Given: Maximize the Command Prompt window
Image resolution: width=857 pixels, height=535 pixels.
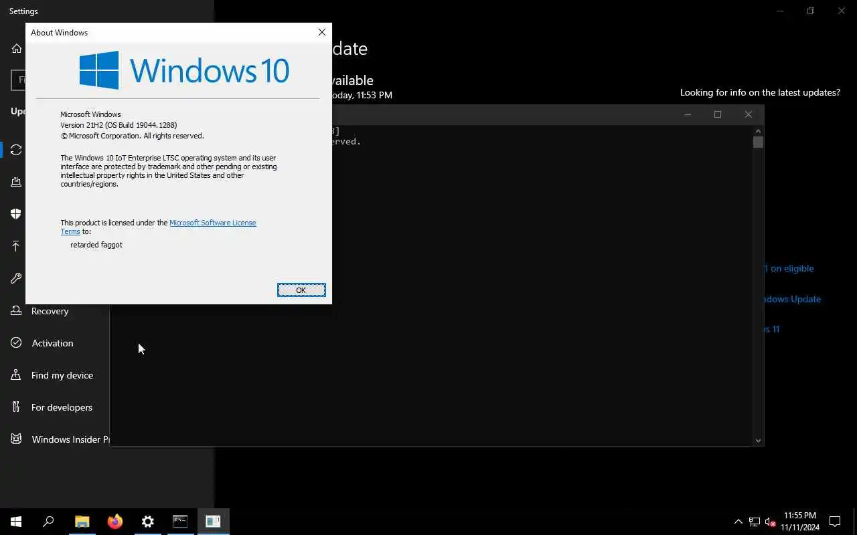Looking at the screenshot, I should tap(718, 114).
